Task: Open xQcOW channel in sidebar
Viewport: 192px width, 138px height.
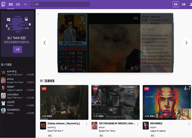Action: [18, 104]
